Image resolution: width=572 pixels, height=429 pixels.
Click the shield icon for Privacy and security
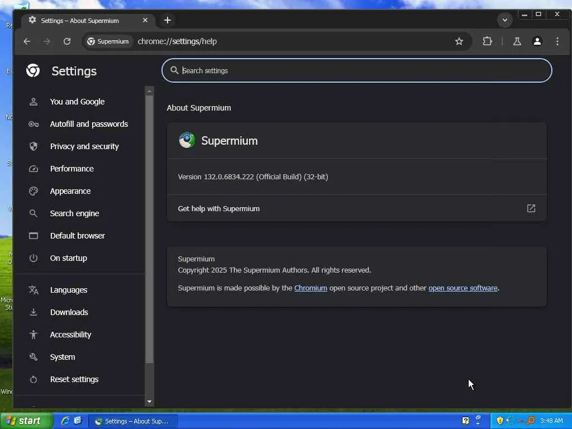(33, 146)
